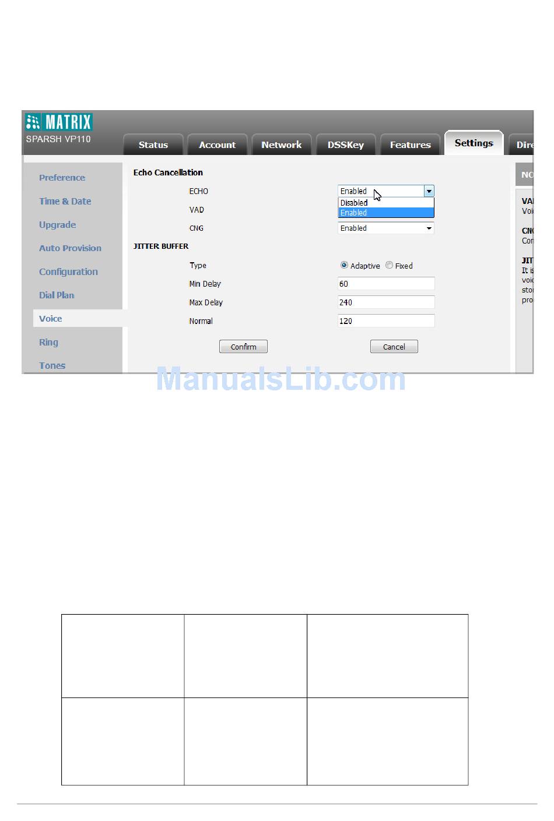The width and height of the screenshot is (554, 821).
Task: Open the Account tab
Action: tap(218, 145)
